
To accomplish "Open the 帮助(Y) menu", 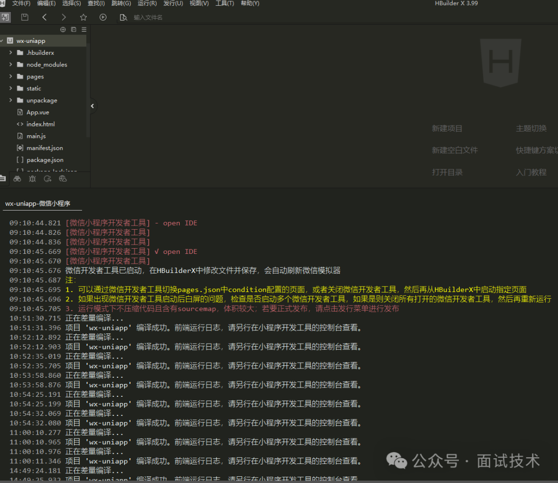I will [250, 3].
